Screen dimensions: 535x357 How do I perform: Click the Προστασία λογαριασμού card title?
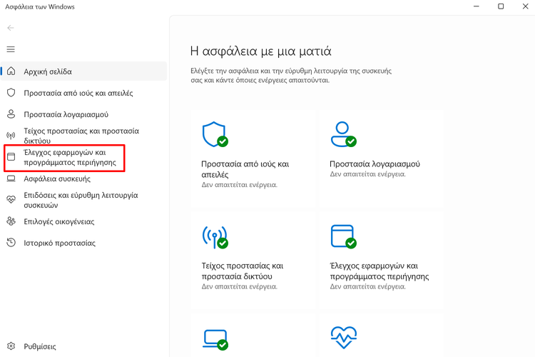[374, 164]
